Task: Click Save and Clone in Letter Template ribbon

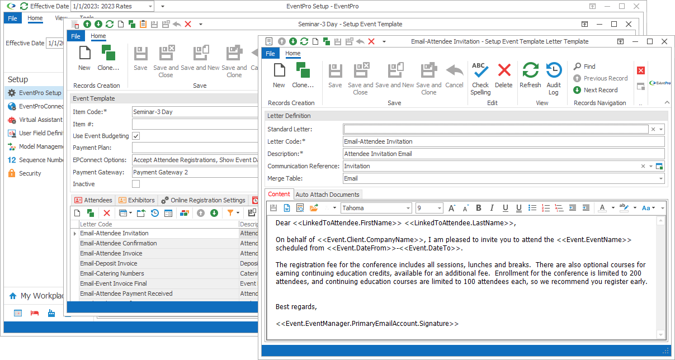Action: [x=429, y=78]
